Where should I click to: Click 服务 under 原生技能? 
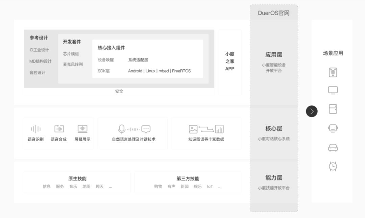click(60, 187)
